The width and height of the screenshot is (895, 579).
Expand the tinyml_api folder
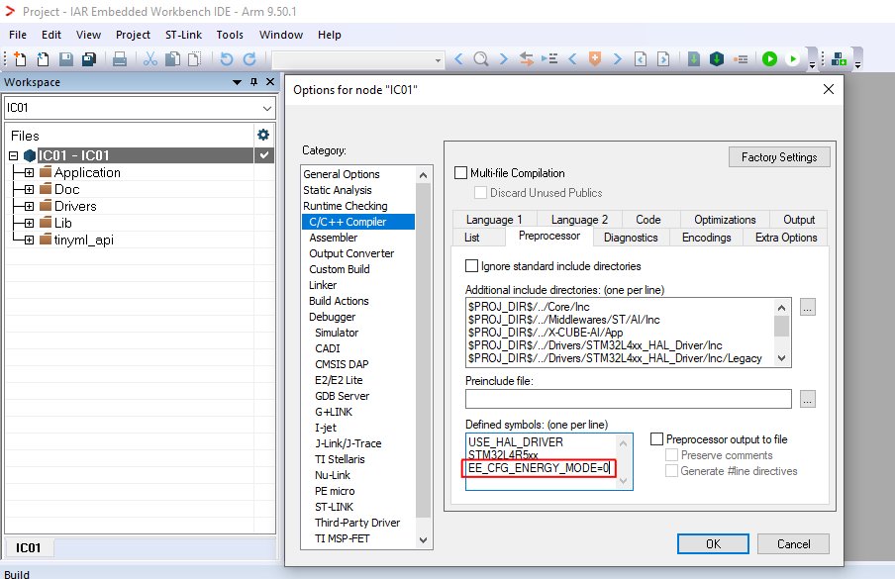[x=29, y=240]
